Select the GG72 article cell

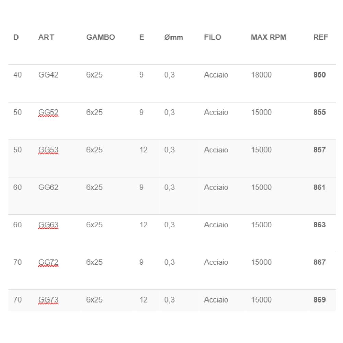48,262
